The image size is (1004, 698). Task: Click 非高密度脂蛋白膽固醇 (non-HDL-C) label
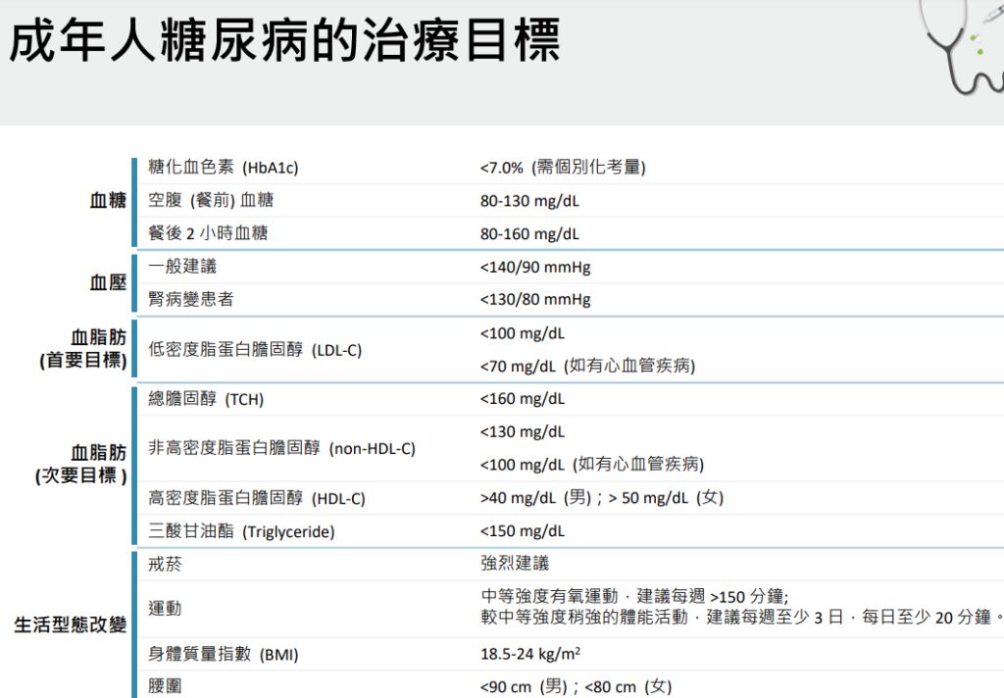pyautogui.click(x=281, y=449)
